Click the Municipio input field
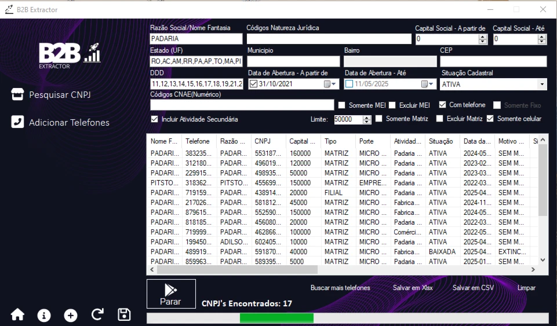The height and width of the screenshot is (326, 557). [x=293, y=61]
